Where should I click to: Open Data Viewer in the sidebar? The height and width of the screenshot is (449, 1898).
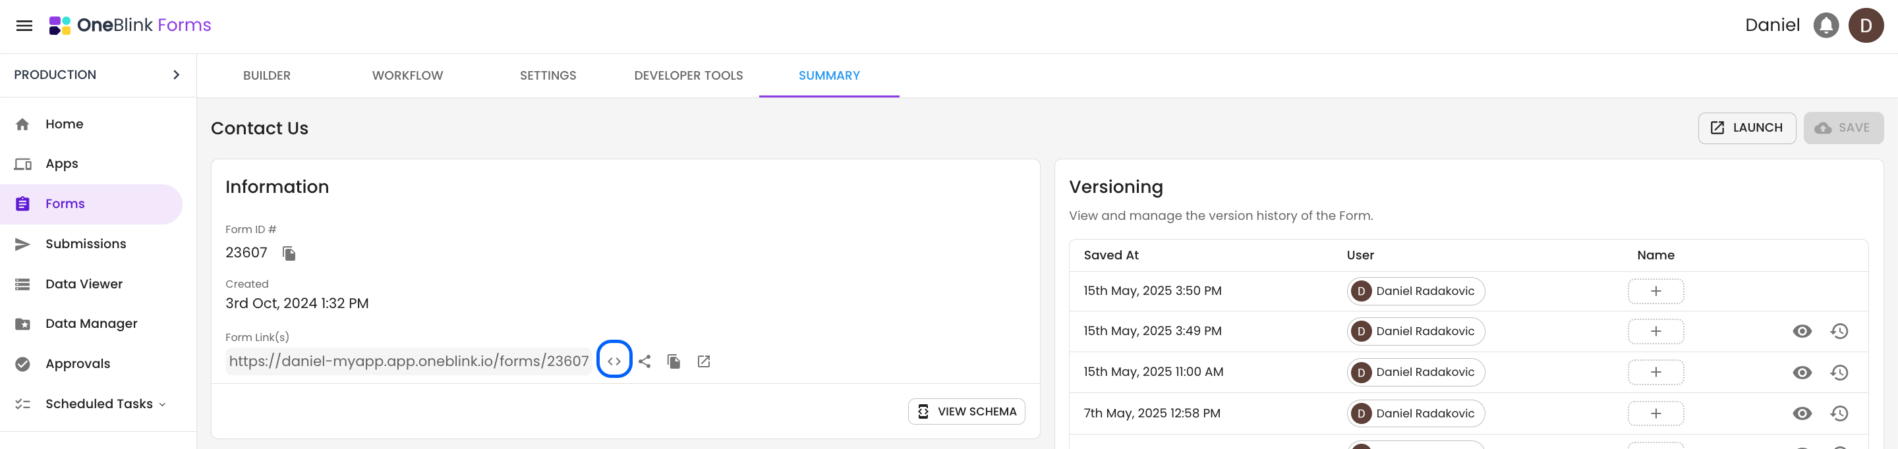point(92,284)
